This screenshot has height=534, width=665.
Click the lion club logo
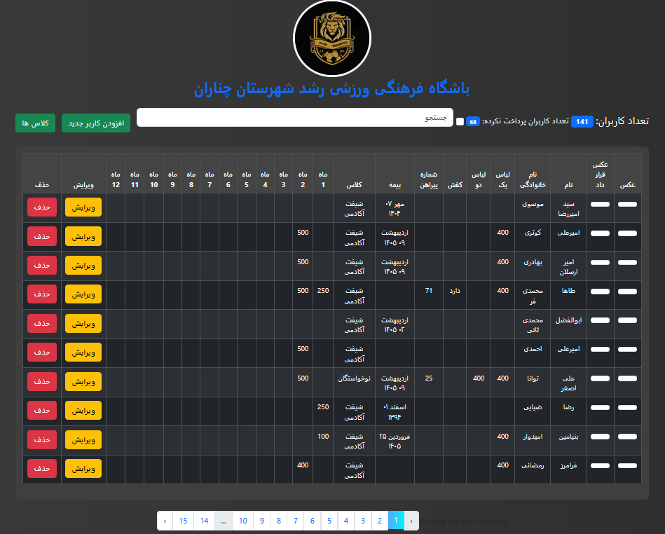point(332,39)
